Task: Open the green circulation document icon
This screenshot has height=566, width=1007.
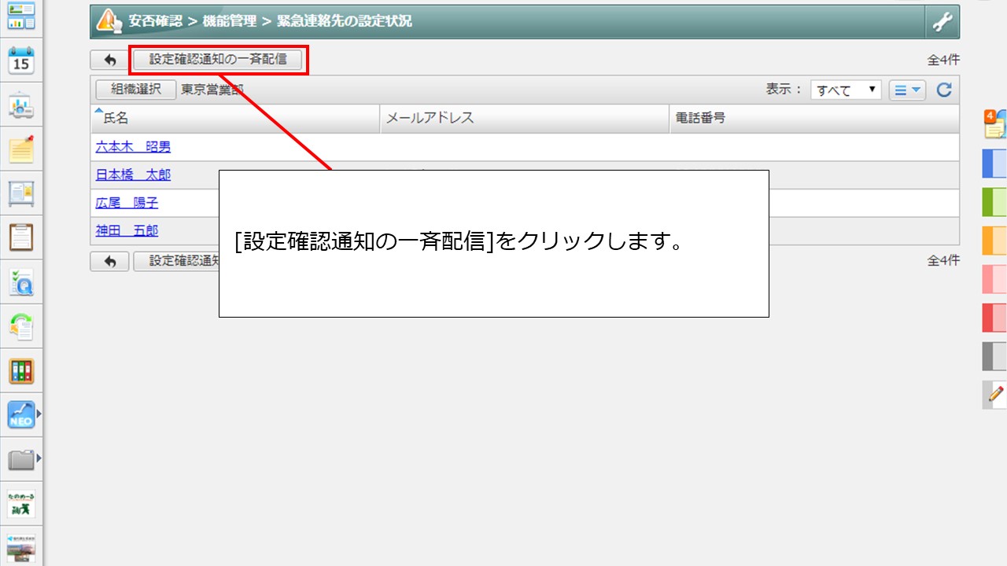Action: click(x=21, y=326)
